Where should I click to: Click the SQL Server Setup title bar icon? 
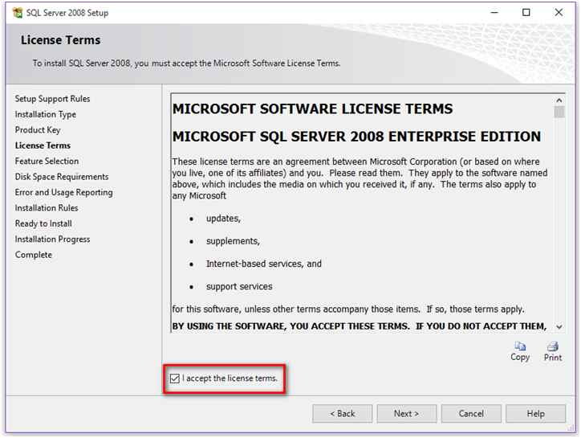click(x=17, y=13)
